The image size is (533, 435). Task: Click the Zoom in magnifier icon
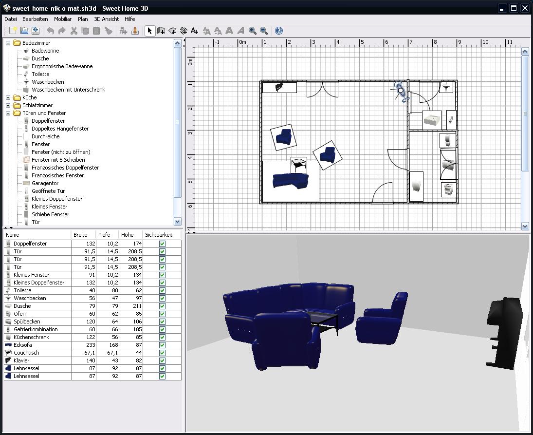(253, 31)
